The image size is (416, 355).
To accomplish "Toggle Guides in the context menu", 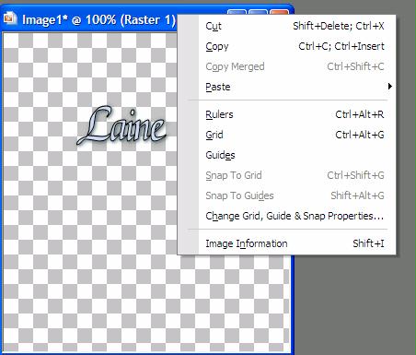I will [287, 155].
